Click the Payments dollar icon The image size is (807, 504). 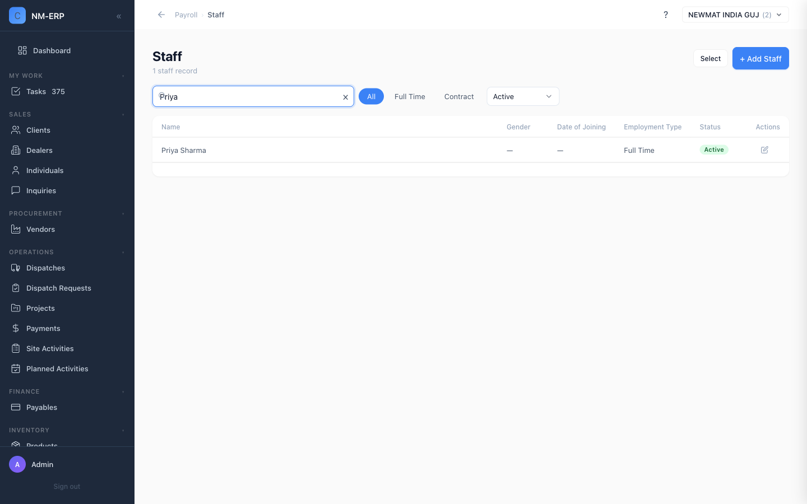click(x=16, y=328)
